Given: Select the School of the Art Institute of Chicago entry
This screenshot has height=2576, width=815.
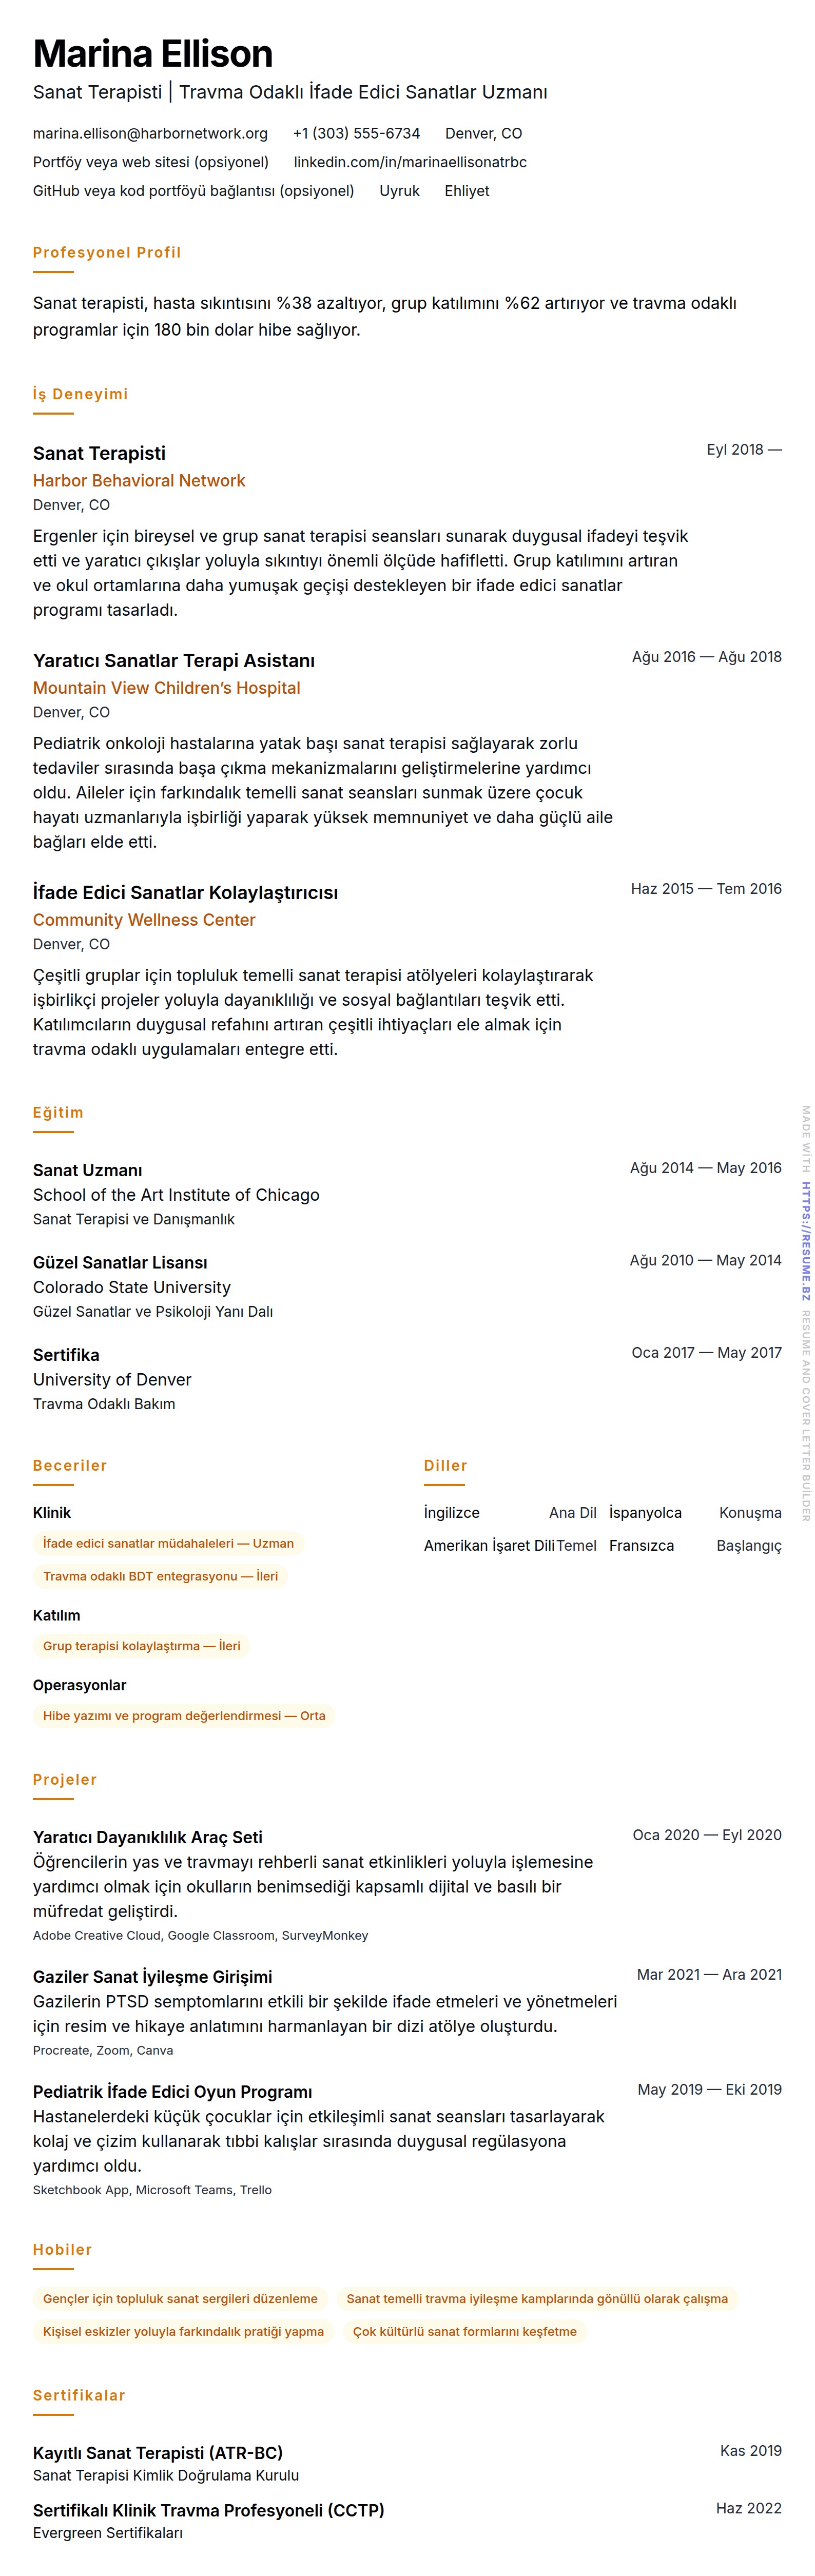Looking at the screenshot, I should [176, 1195].
